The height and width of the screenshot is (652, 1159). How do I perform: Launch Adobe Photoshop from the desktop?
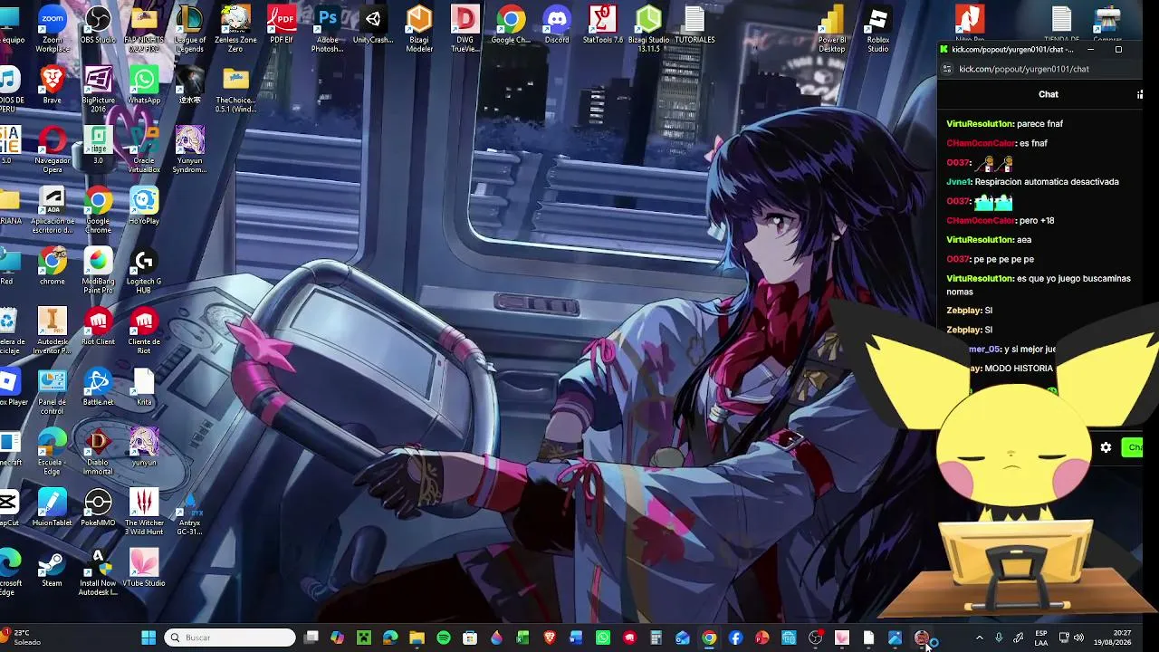pyautogui.click(x=327, y=29)
